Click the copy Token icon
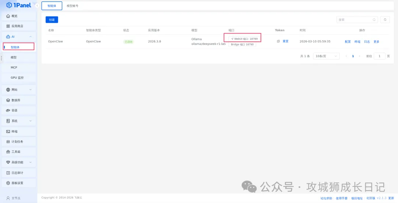 [278, 42]
